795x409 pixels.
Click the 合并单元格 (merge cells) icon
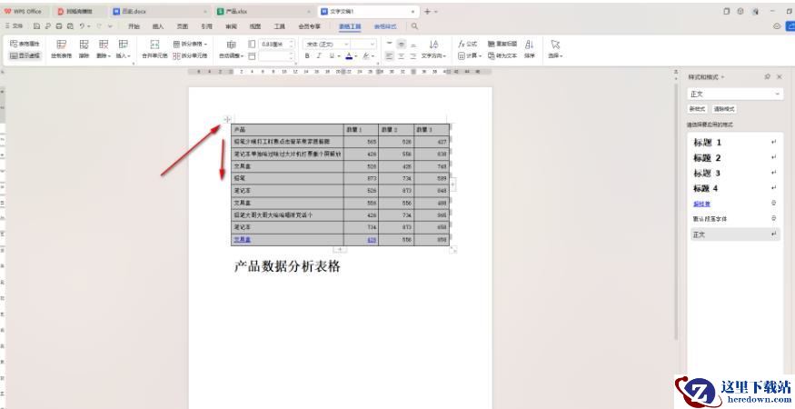tap(154, 48)
